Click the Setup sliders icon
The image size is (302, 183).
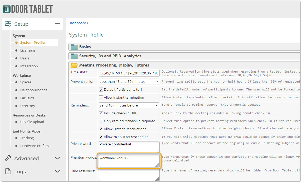(x=8, y=24)
